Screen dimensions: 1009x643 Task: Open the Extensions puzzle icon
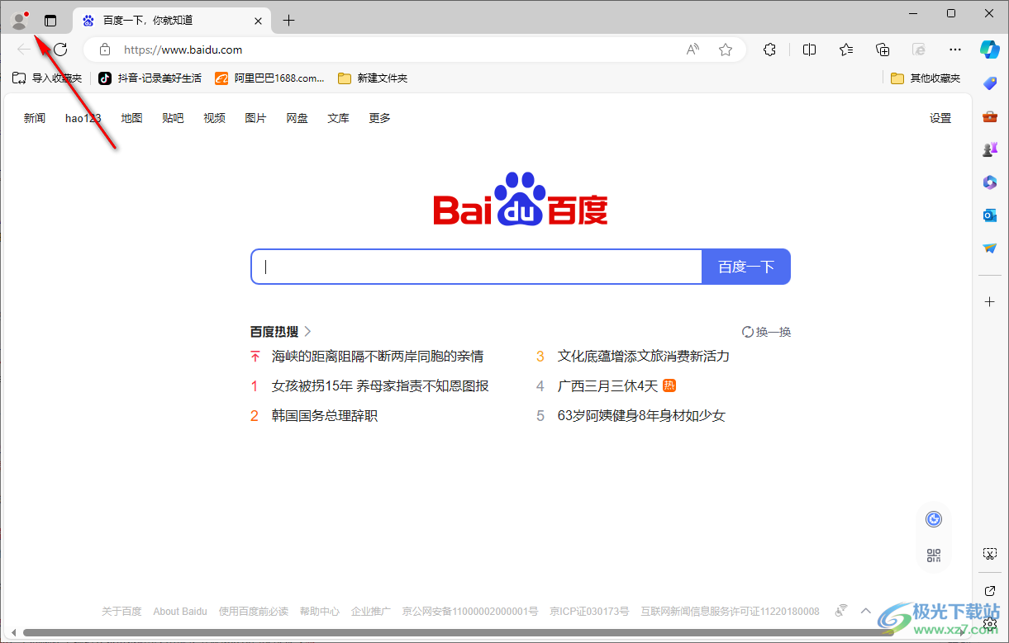coord(769,50)
